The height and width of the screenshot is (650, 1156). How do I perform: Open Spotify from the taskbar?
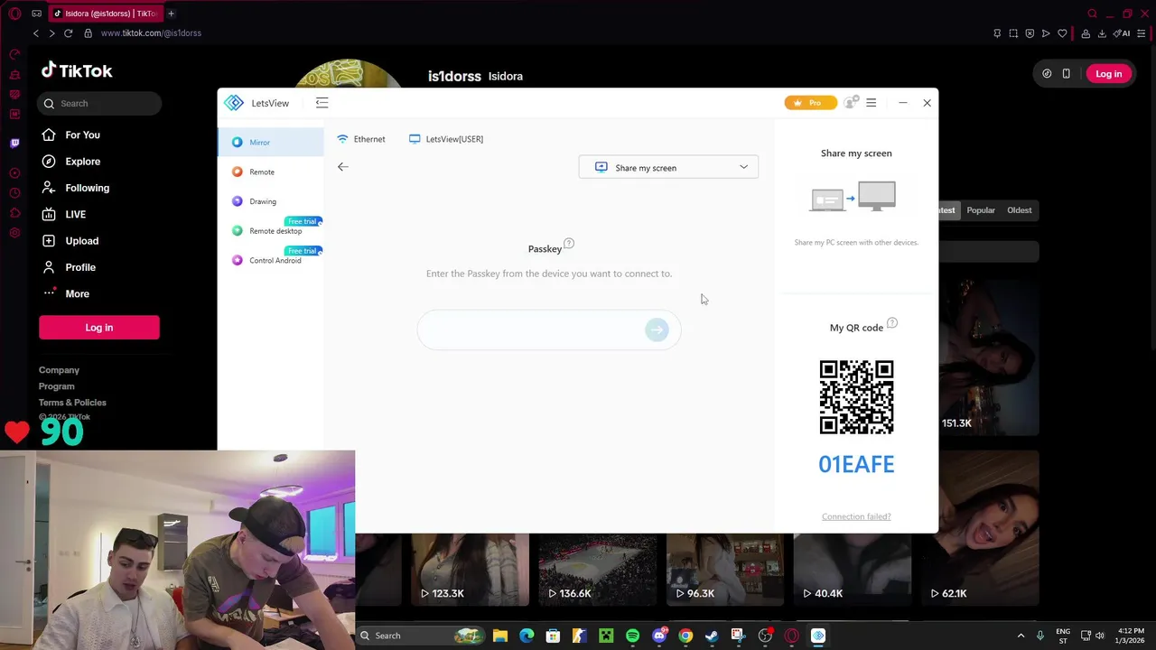pyautogui.click(x=632, y=636)
